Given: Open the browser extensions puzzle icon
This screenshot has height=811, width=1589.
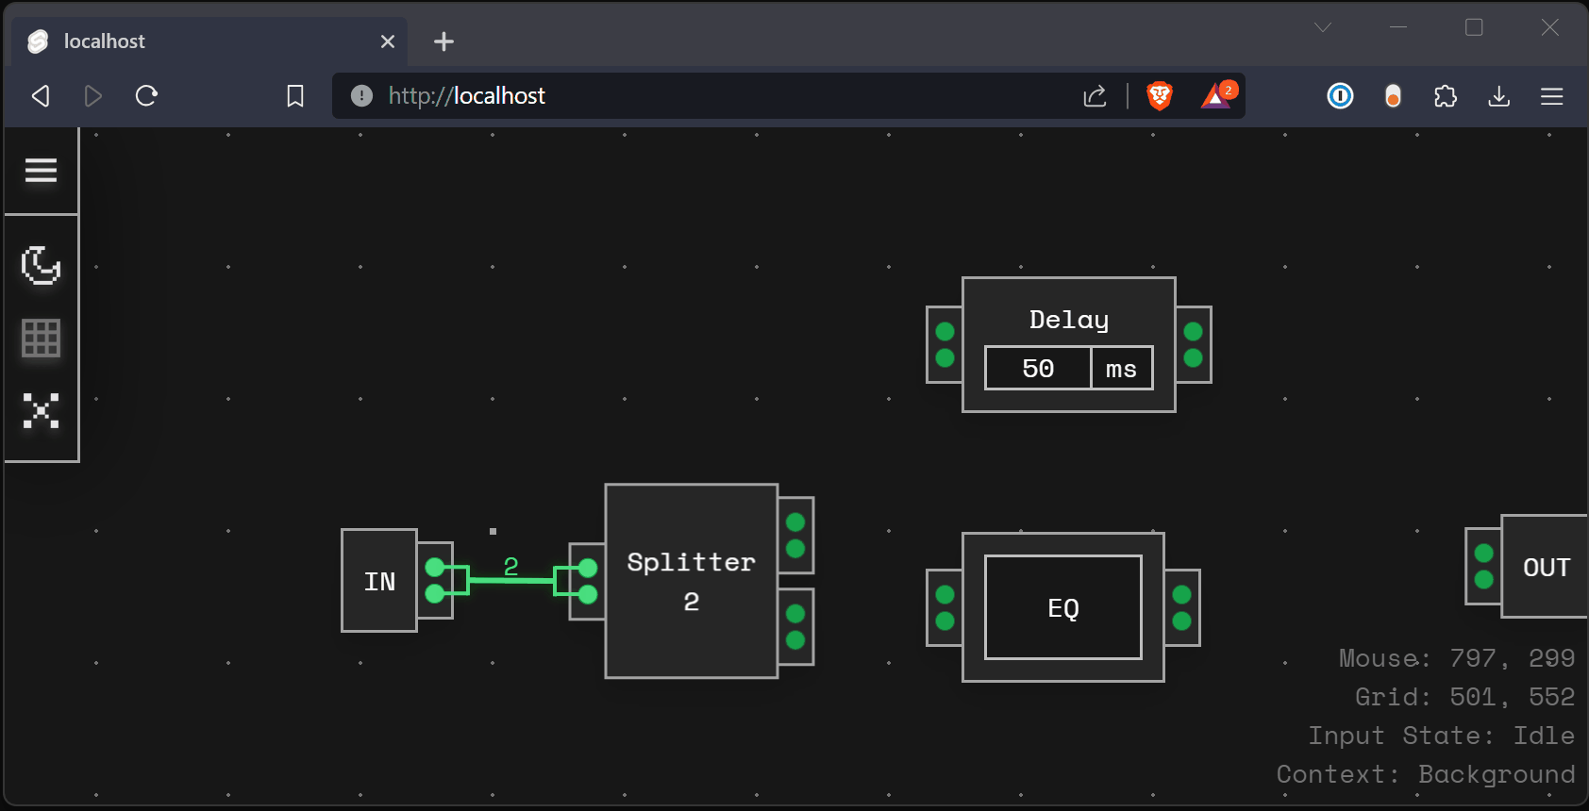Looking at the screenshot, I should (x=1445, y=96).
